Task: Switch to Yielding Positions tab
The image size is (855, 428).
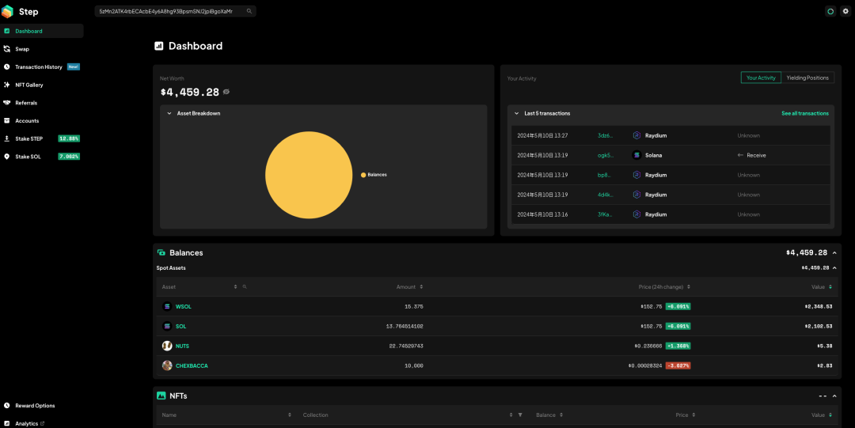Action: 807,78
